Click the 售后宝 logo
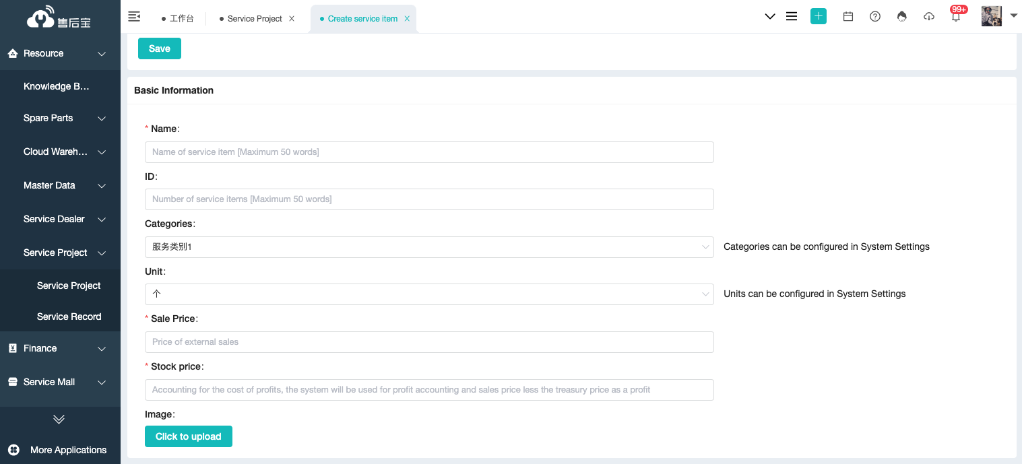Viewport: 1022px width, 464px height. coord(59,18)
